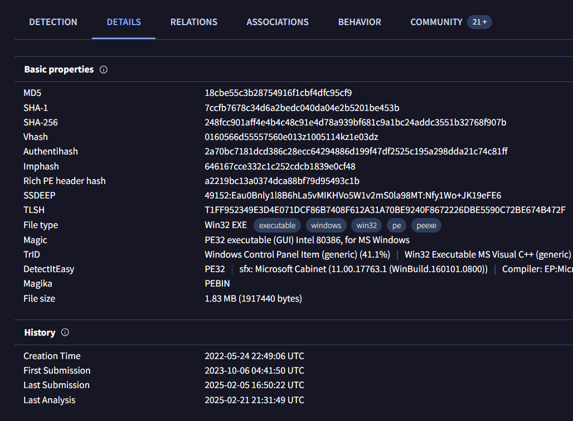Open the Community tab
Image resolution: width=573 pixels, height=421 pixels.
436,22
